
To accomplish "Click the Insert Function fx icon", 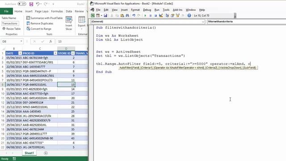I will point(50,42).
